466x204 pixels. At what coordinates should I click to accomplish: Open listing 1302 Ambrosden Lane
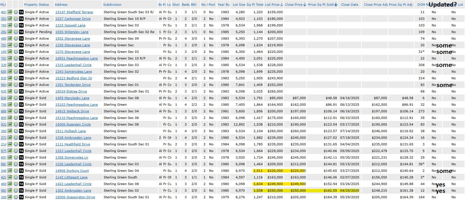[73, 191]
